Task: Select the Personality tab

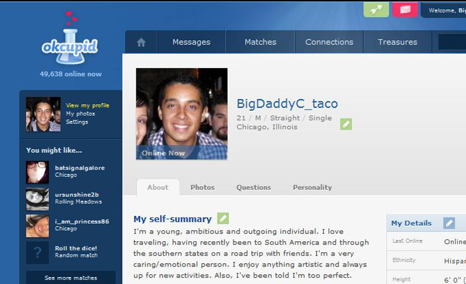Action: [313, 187]
